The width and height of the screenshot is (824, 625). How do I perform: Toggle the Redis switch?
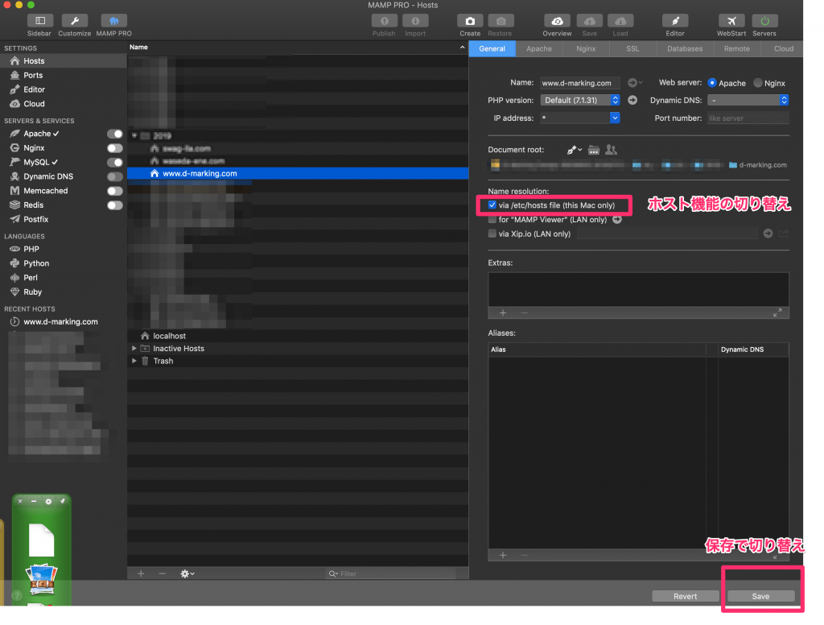pos(114,205)
